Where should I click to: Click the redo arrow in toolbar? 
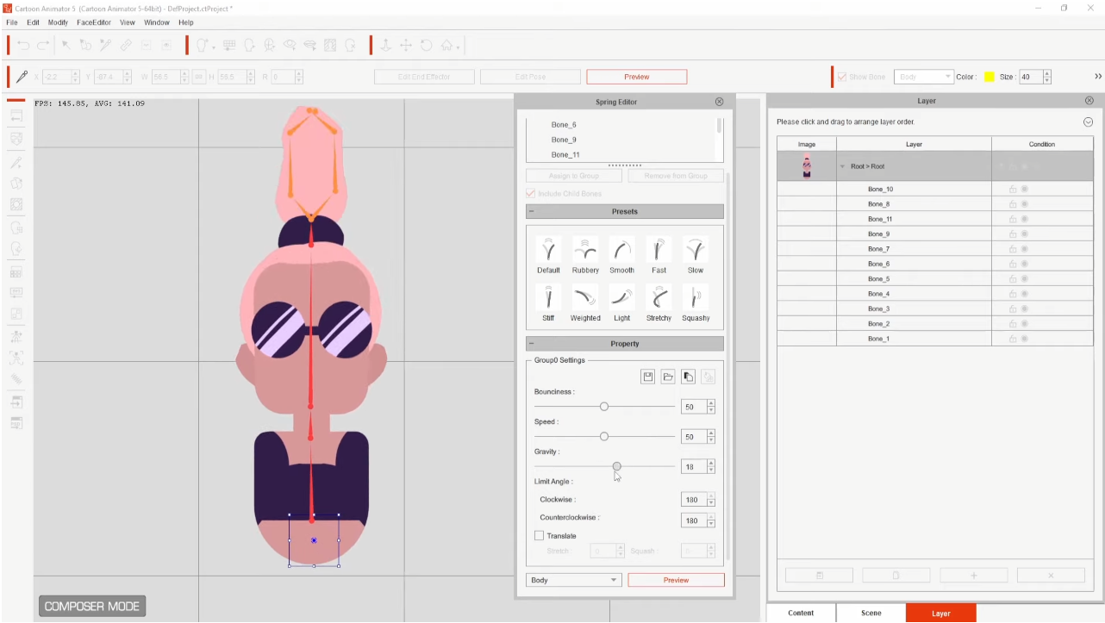point(43,45)
